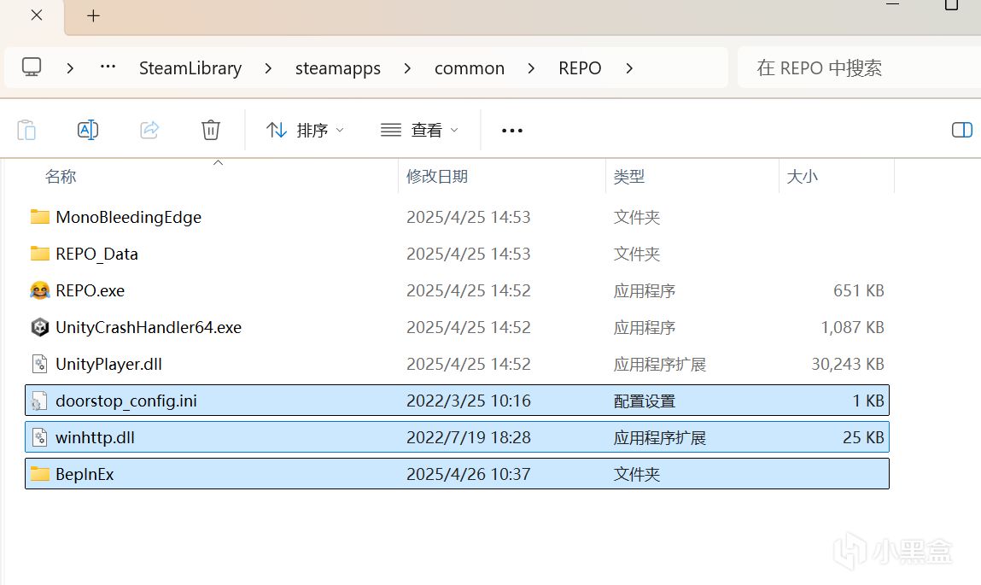
Task: Click the date 2022/7/19 18:28
Action: point(469,437)
